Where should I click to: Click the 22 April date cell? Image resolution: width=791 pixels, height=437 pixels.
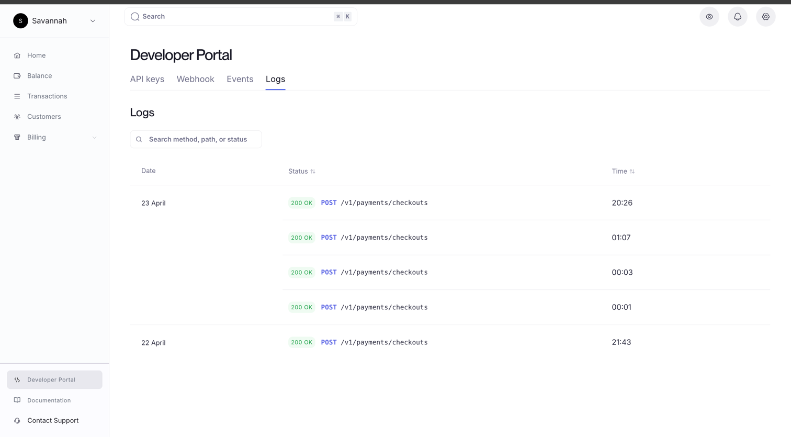[x=153, y=343]
